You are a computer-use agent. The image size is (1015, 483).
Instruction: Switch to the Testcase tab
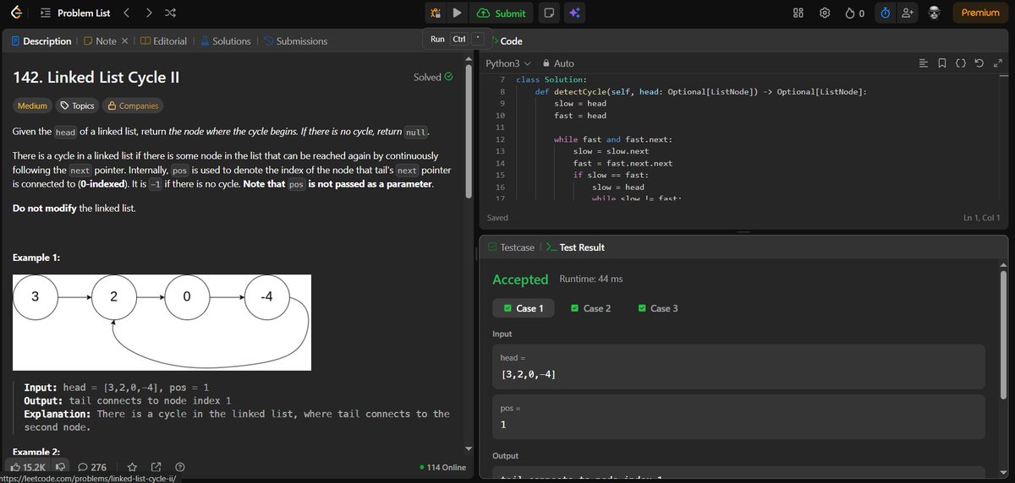click(511, 247)
